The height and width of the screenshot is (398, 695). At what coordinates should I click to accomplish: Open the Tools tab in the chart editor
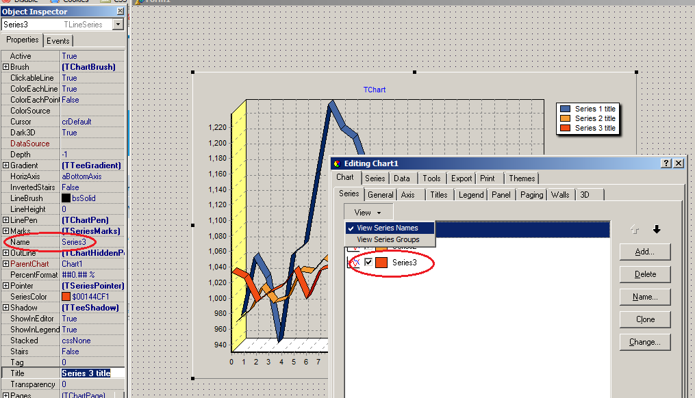point(431,178)
